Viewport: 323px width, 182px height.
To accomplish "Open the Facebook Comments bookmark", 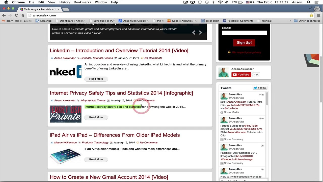I will pyautogui.click(x=238, y=21).
